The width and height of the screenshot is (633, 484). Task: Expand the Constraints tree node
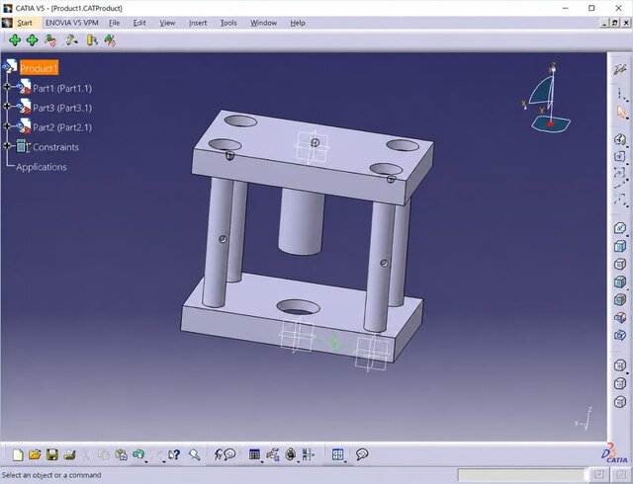click(x=7, y=145)
